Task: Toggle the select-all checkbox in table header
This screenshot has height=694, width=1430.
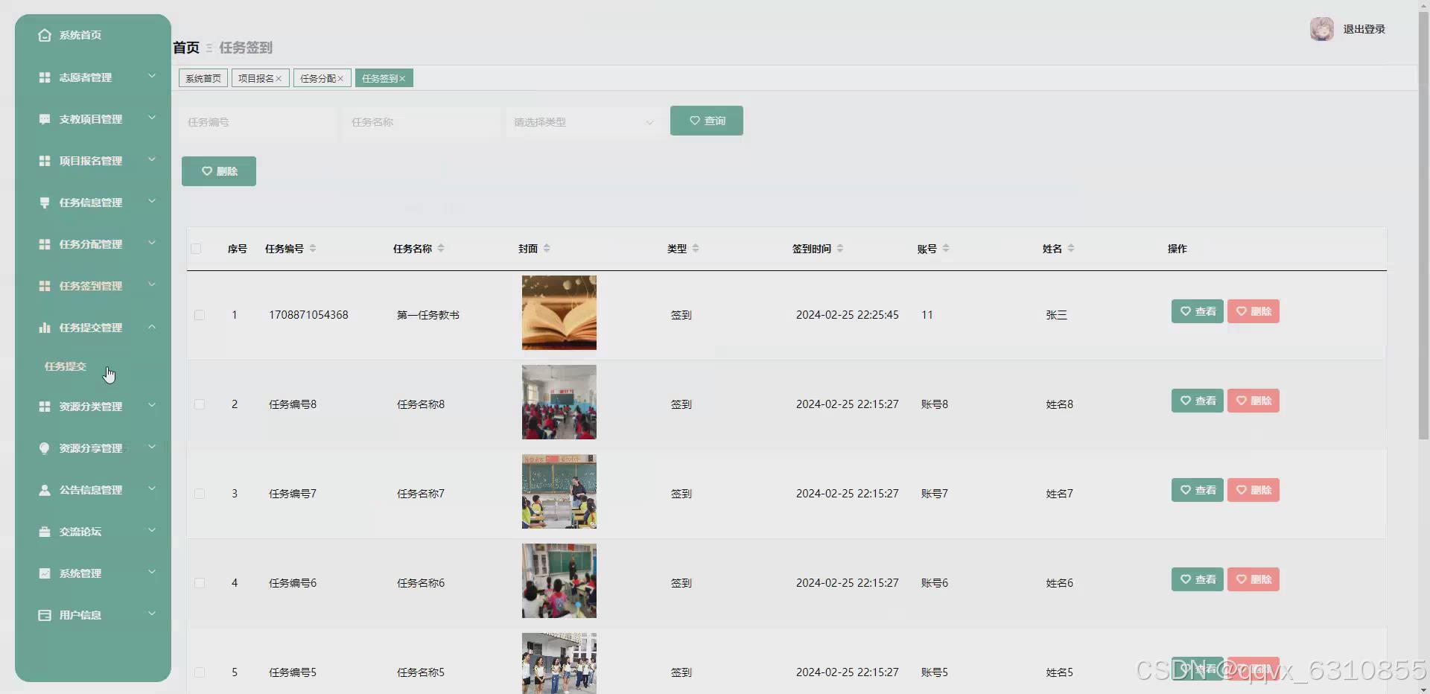Action: coord(196,249)
